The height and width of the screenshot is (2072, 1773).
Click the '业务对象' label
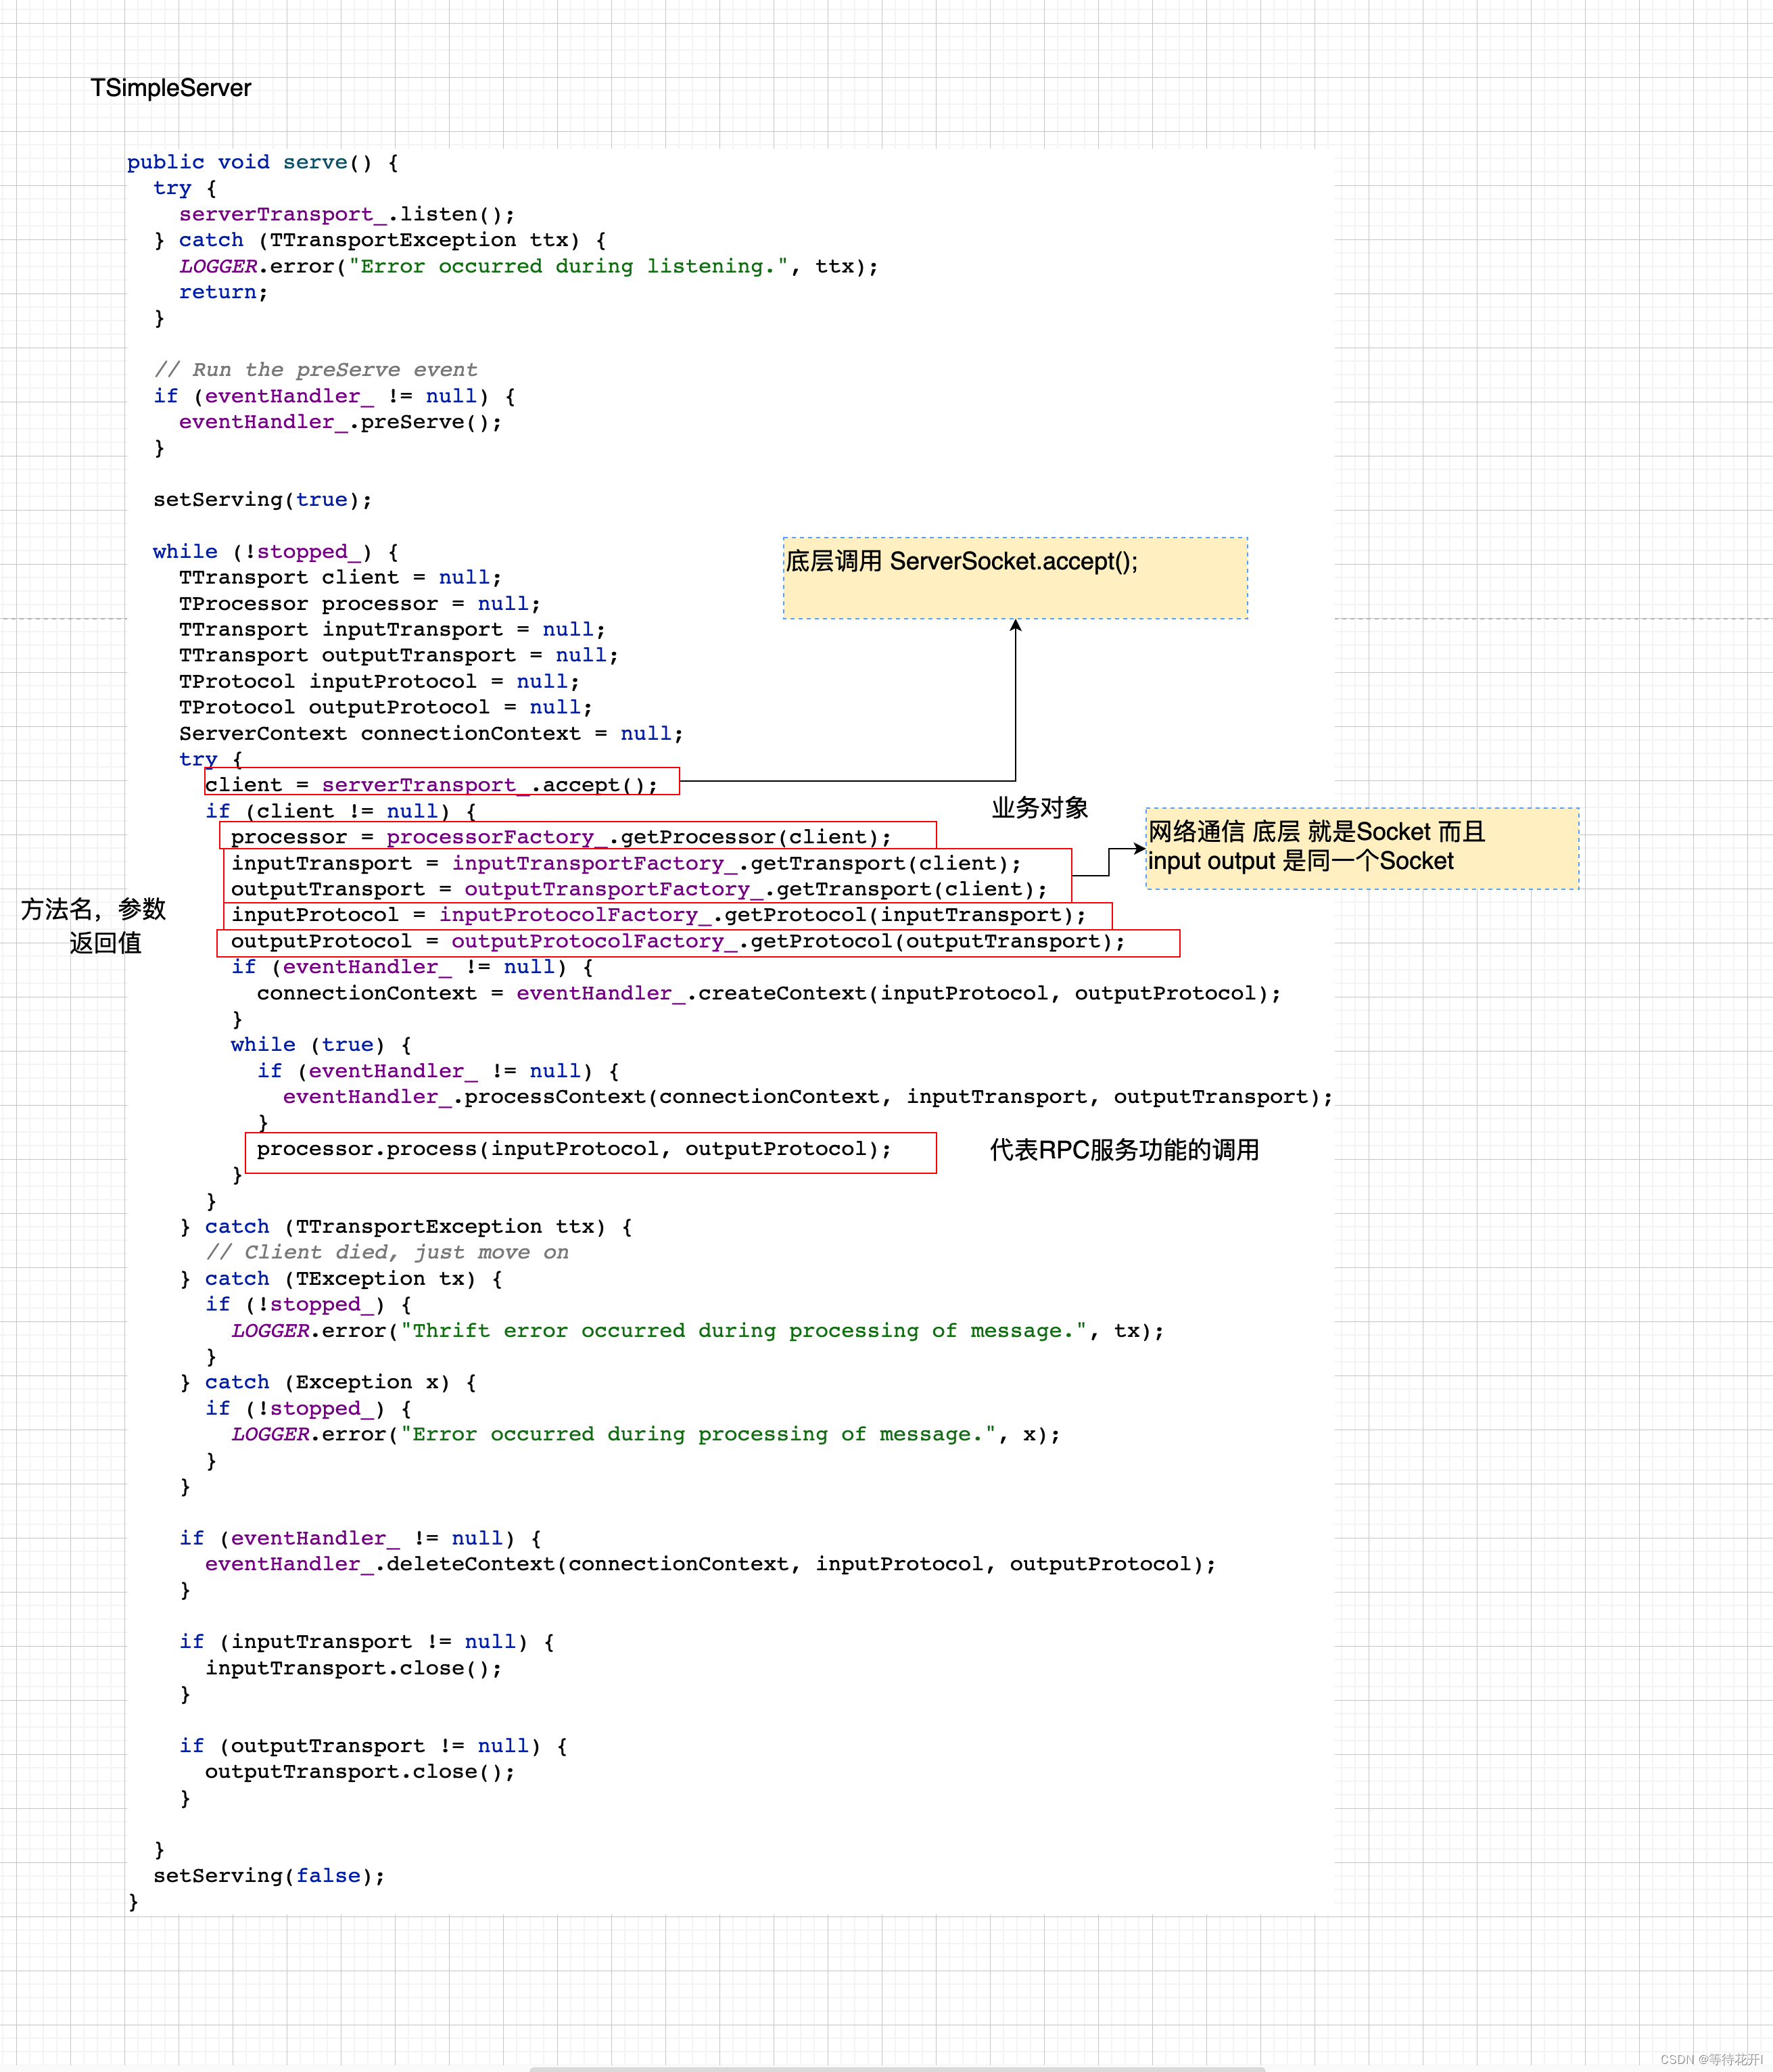(1040, 808)
